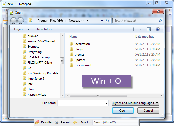Click the localization folder icon
Viewport: 174px width, 126px height.
pyautogui.click(x=71, y=44)
